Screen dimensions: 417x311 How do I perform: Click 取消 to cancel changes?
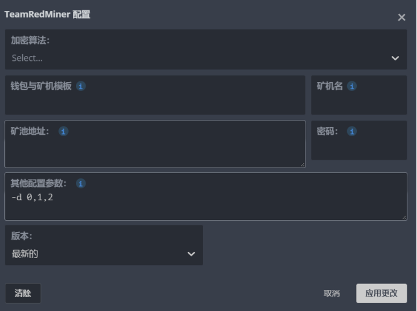point(331,294)
